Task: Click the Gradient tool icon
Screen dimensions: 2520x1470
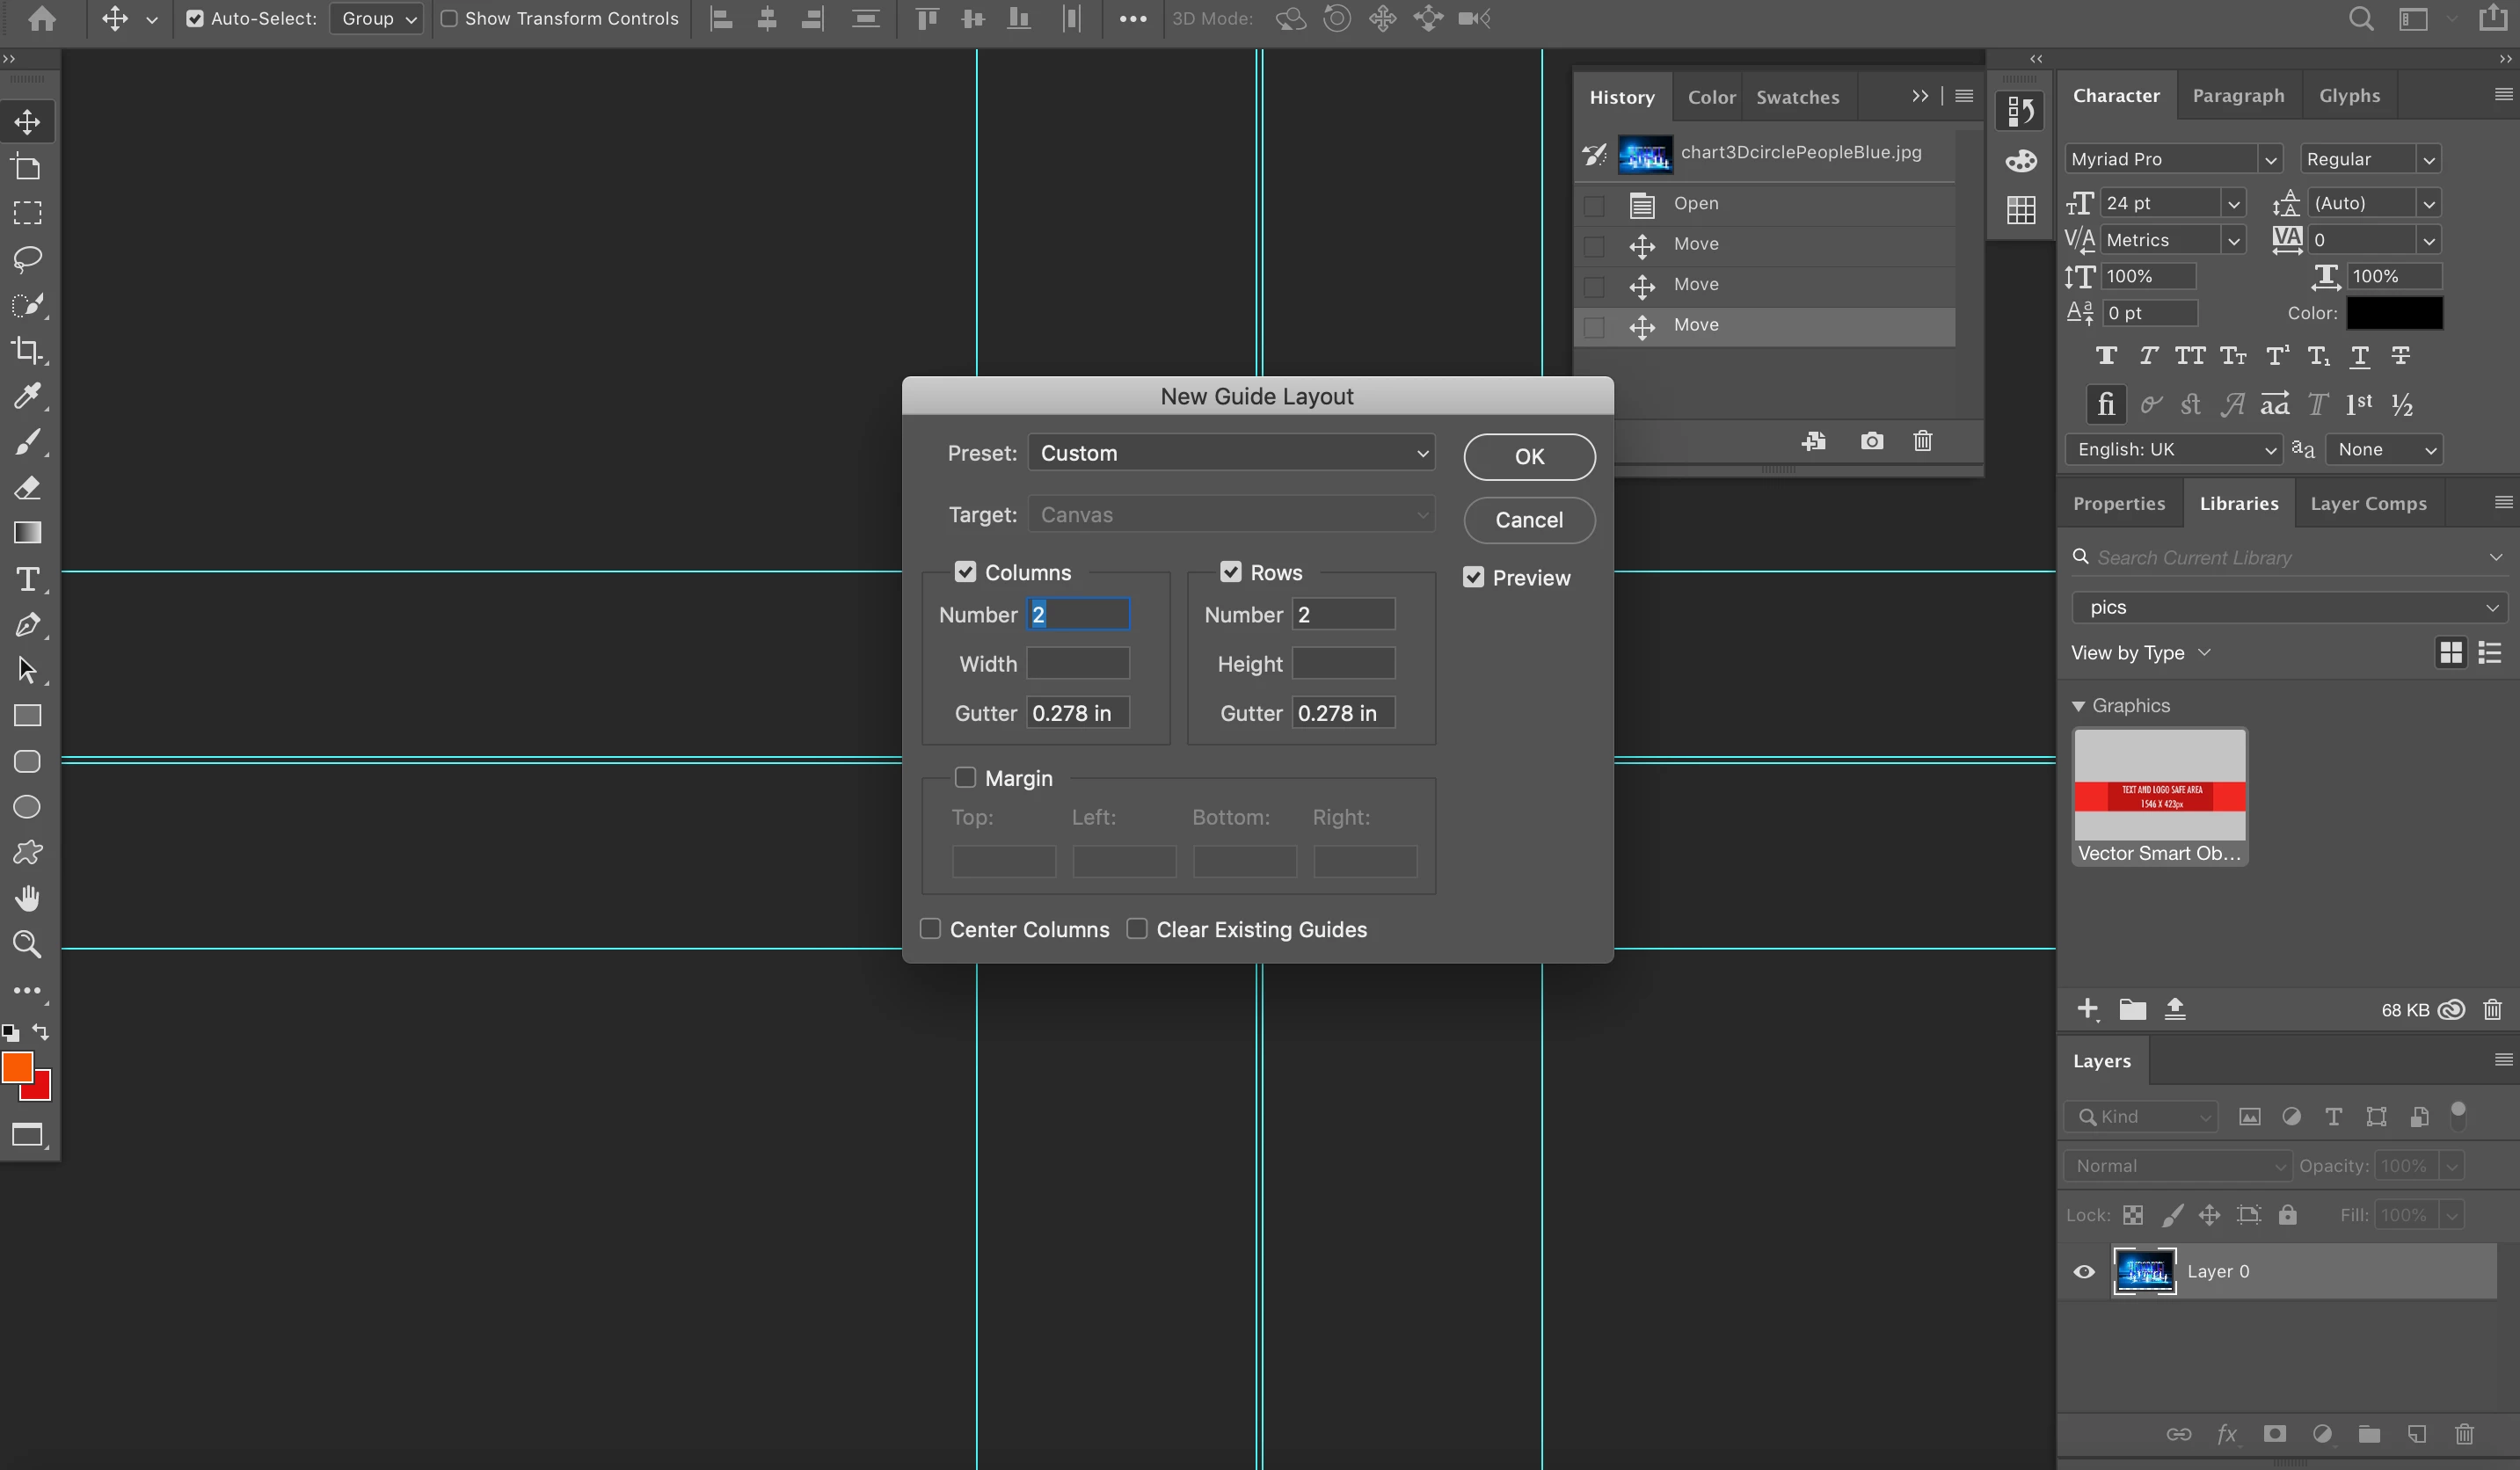Action: pos(27,533)
